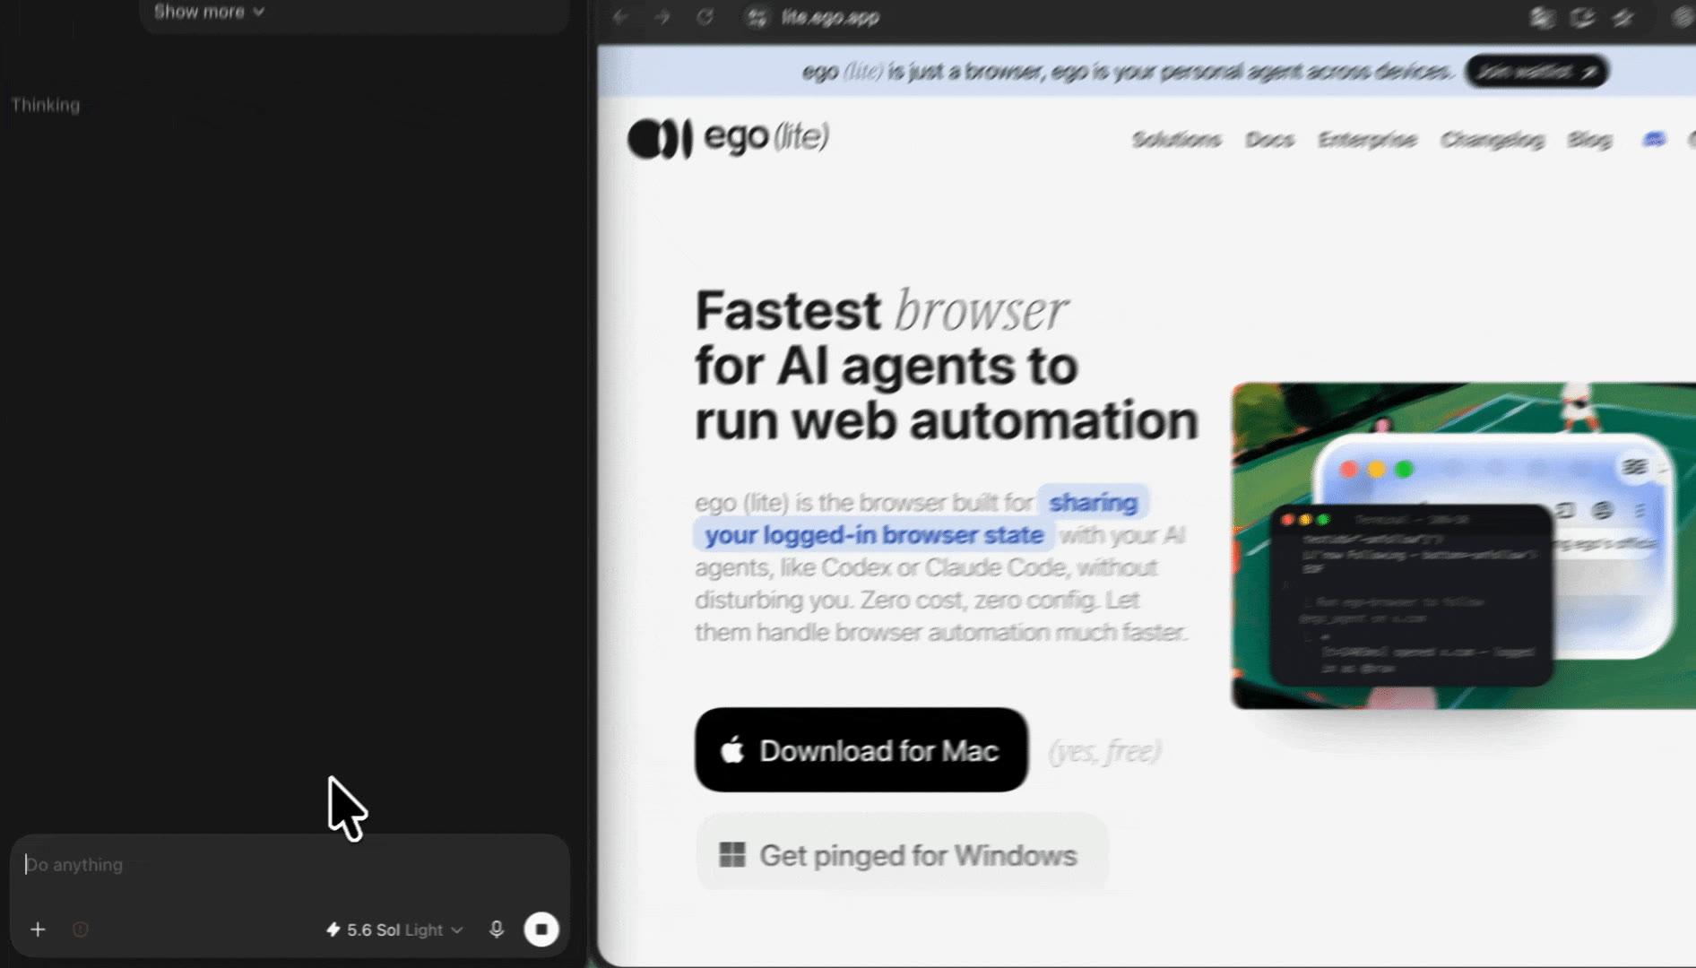Open the Docs nav item
Image resolution: width=1696 pixels, height=968 pixels.
1269,140
